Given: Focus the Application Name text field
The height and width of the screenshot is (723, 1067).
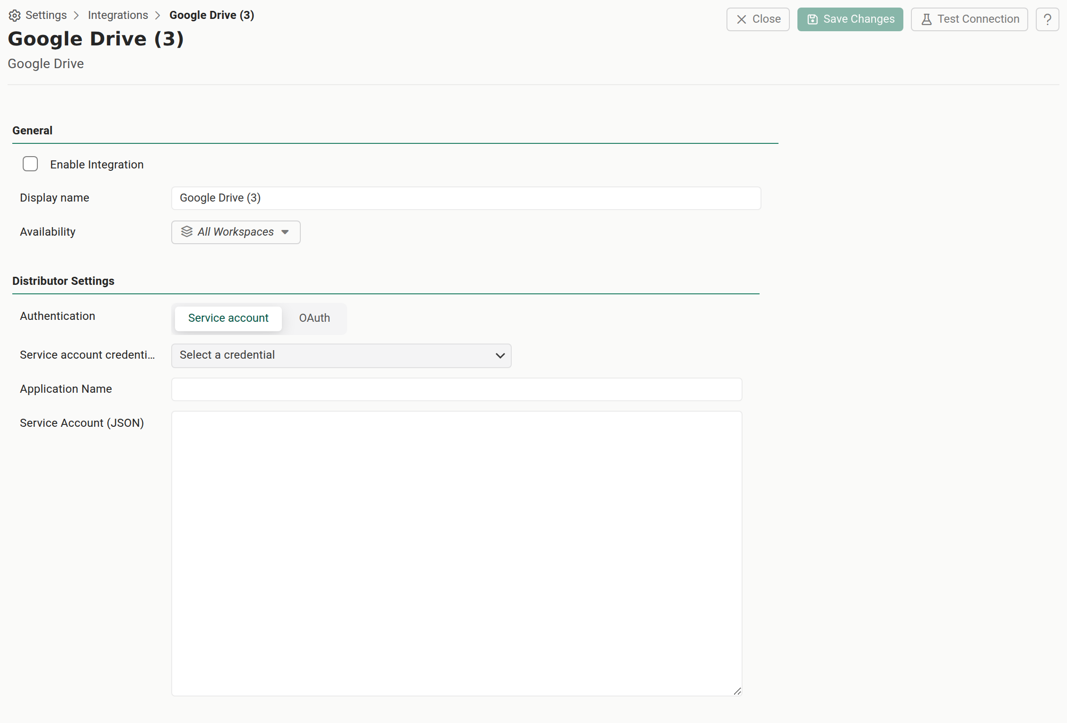Looking at the screenshot, I should click(456, 389).
